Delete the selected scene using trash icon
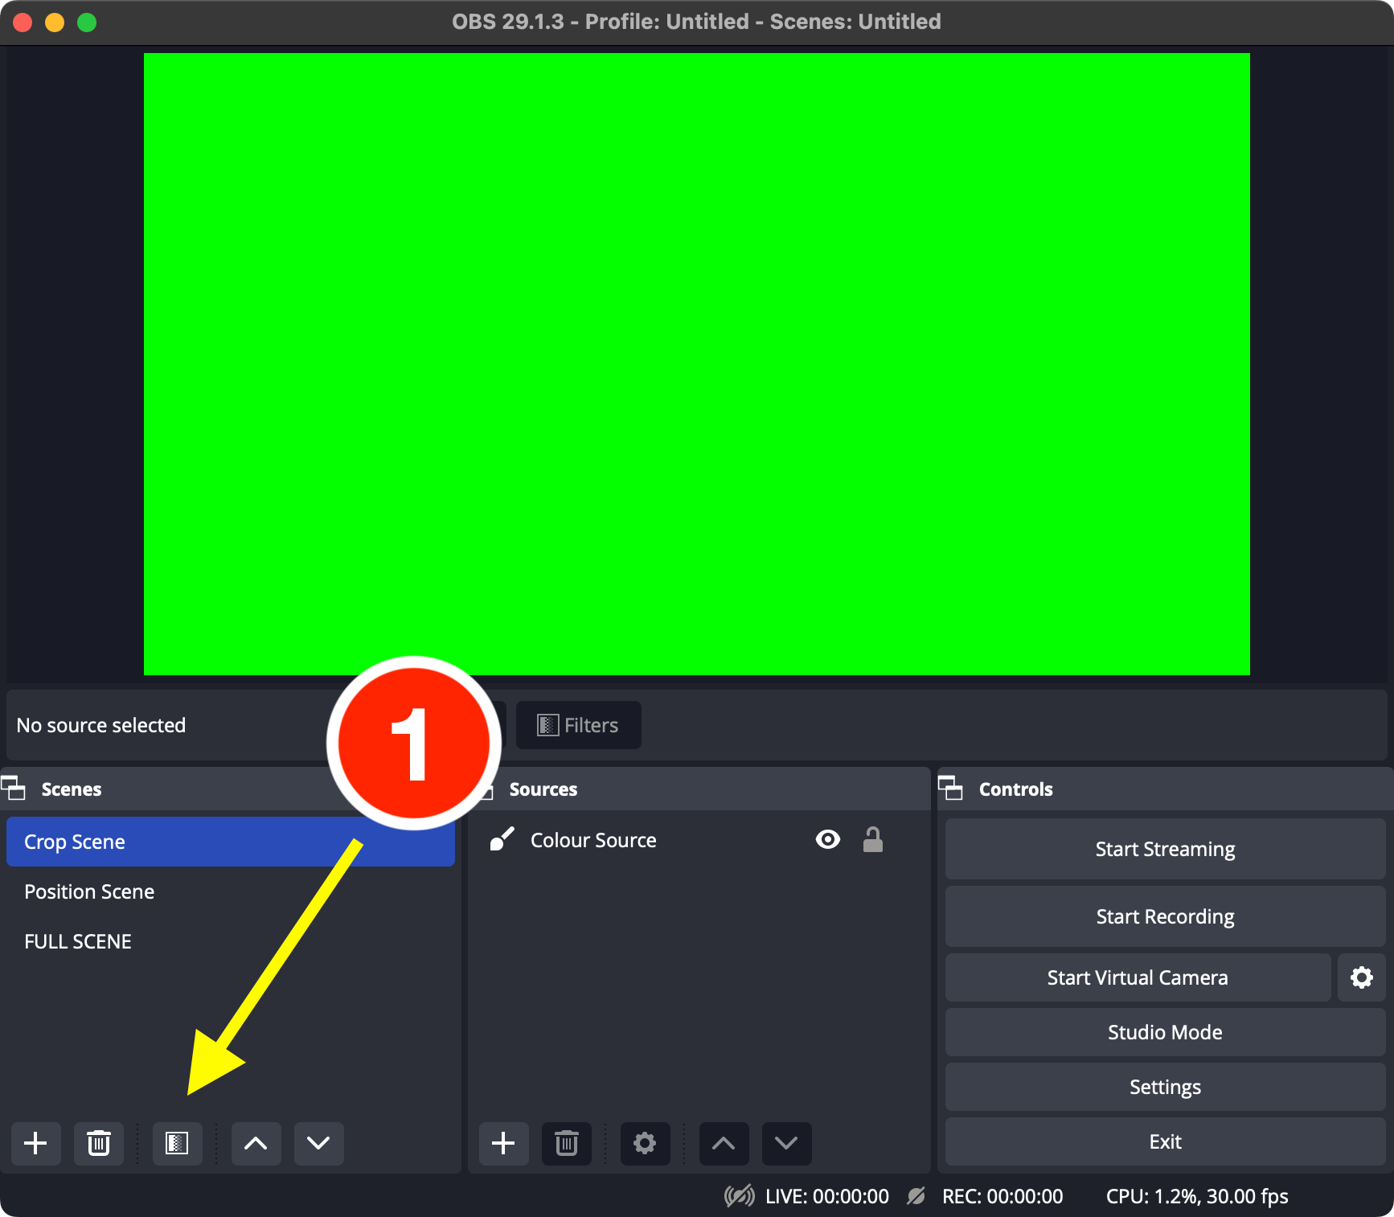 (x=98, y=1143)
